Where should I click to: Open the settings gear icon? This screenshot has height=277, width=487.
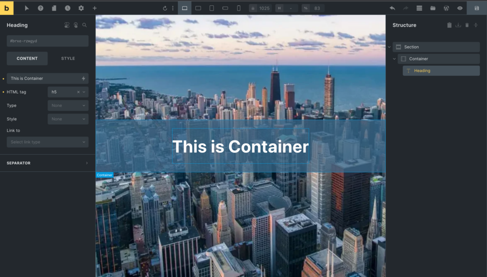point(81,8)
